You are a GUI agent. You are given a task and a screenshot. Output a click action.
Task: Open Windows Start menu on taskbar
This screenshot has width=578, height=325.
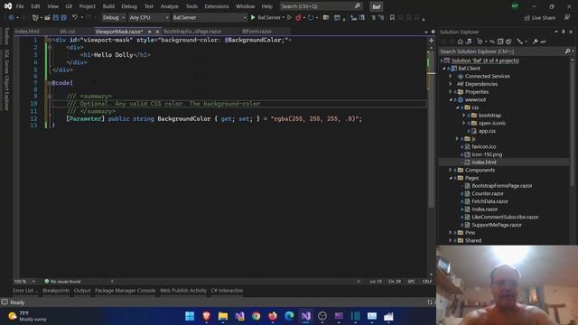pos(190,316)
